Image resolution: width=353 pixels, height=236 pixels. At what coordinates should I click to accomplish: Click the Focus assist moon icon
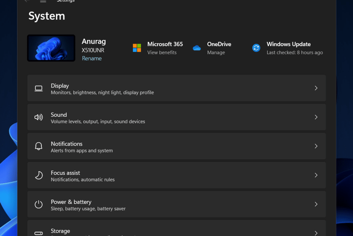[39, 175]
